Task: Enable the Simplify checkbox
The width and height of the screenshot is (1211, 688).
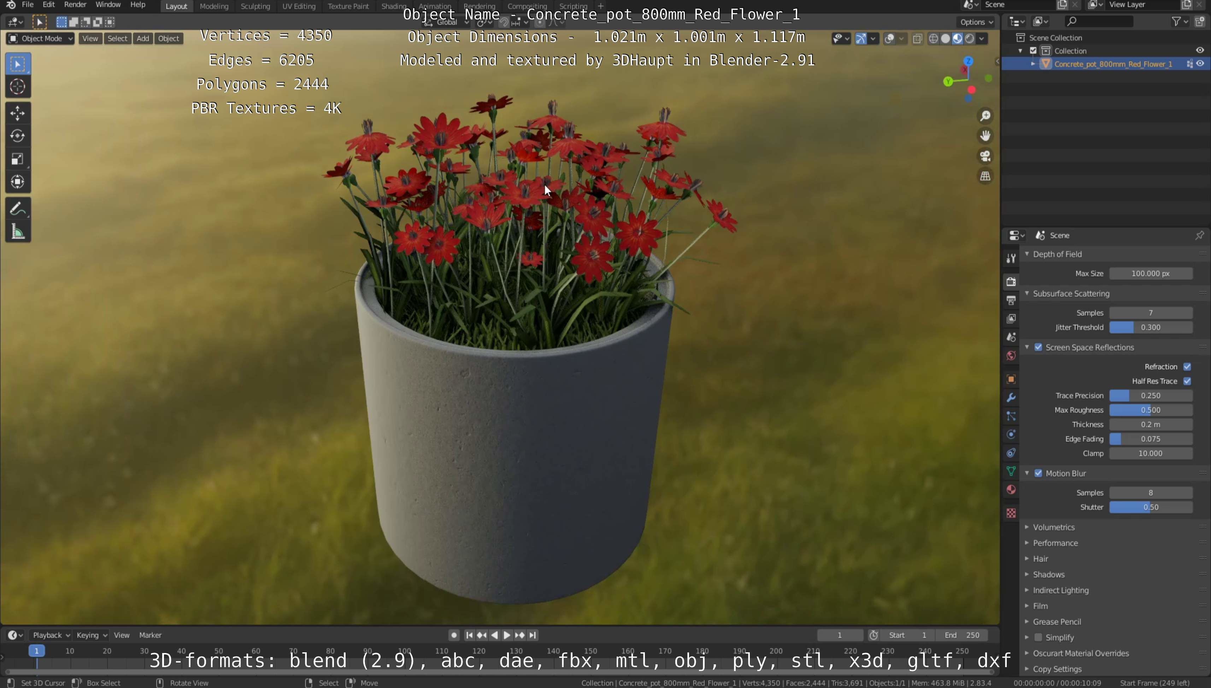Action: click(1038, 637)
